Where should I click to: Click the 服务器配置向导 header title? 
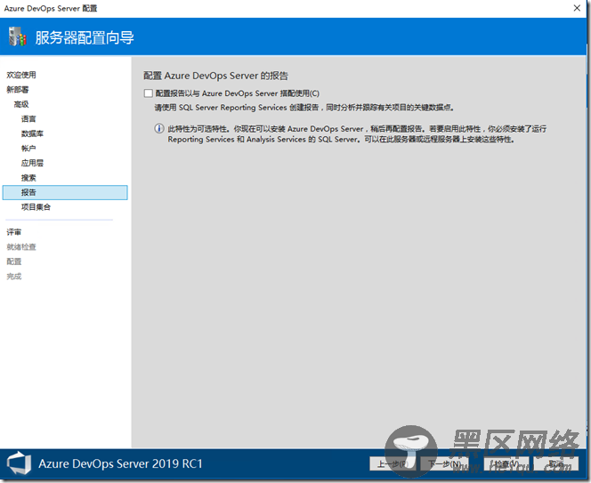(85, 37)
